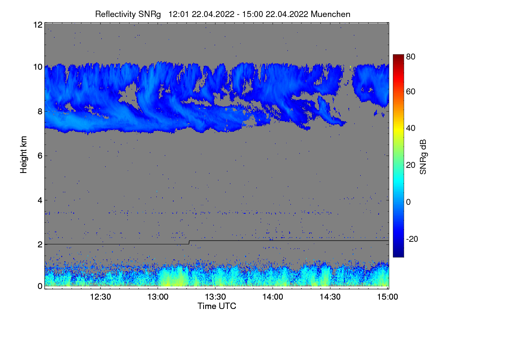Image resolution: width=511 pixels, height=340 pixels.
Task: Click the '13:00' time axis tick label
Action: click(x=158, y=297)
